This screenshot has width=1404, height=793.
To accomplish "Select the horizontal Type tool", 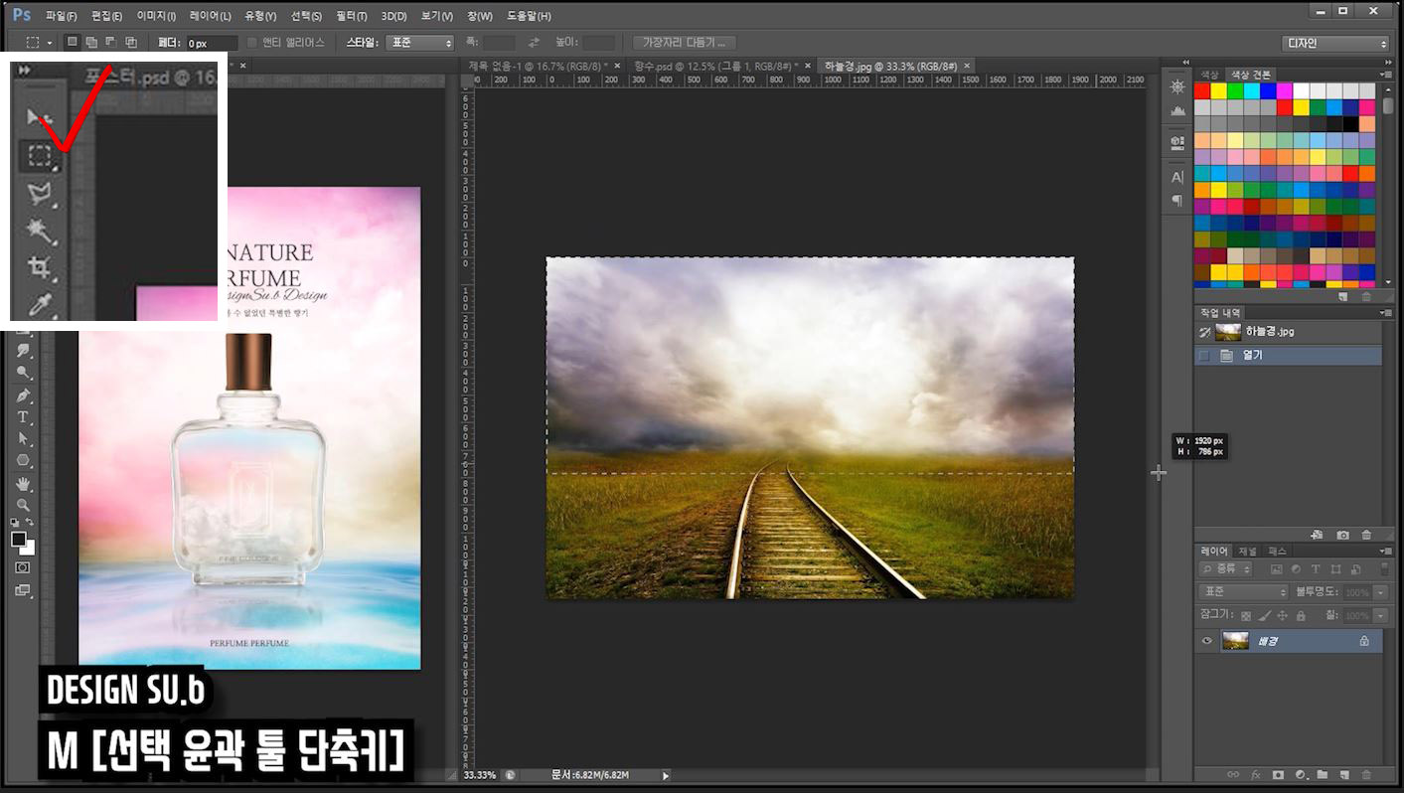I will coord(23,417).
